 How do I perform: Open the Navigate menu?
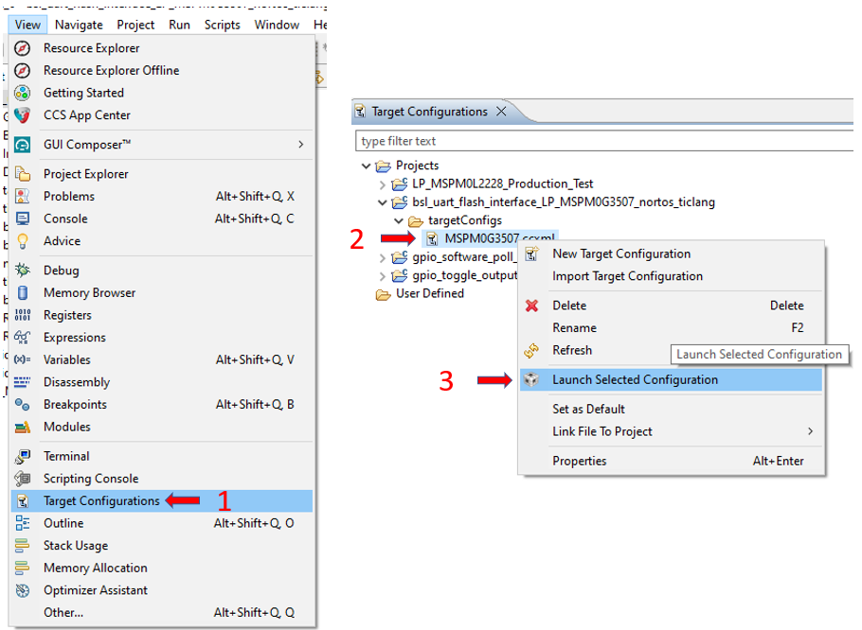pos(79,25)
